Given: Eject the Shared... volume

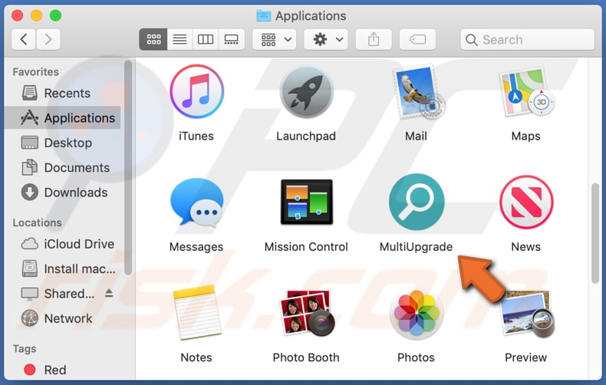Looking at the screenshot, I should (109, 294).
